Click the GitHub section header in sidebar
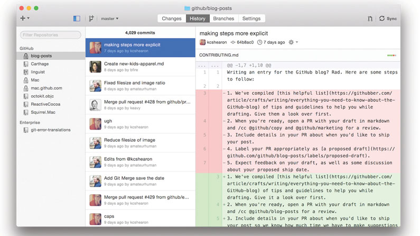 [26, 48]
